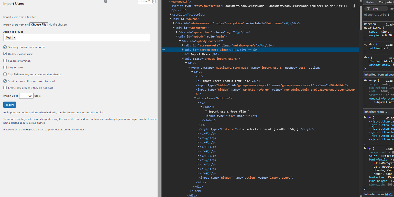Viewport: 394px width, 197px height.
Task: Toggle 'Test only, no users are imported' checkbox
Action: click(x=5, y=47)
